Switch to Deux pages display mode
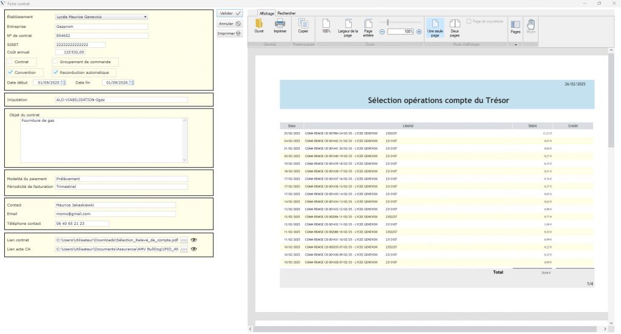 tap(454, 25)
